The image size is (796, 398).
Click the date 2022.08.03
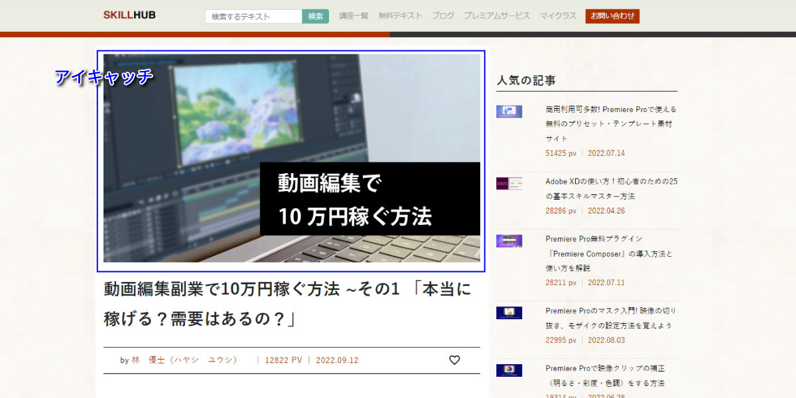click(606, 340)
